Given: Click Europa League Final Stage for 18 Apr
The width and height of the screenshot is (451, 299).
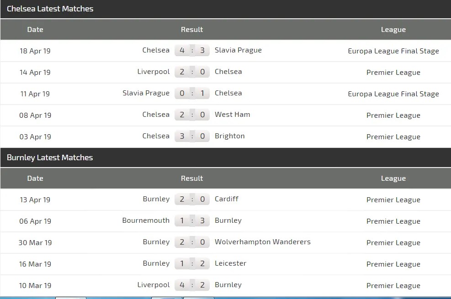Looking at the screenshot, I should [393, 51].
